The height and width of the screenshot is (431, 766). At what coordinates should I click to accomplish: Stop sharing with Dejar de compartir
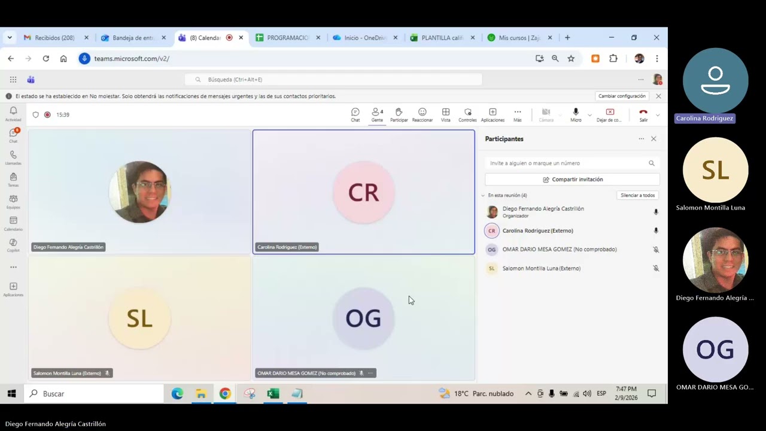(609, 115)
